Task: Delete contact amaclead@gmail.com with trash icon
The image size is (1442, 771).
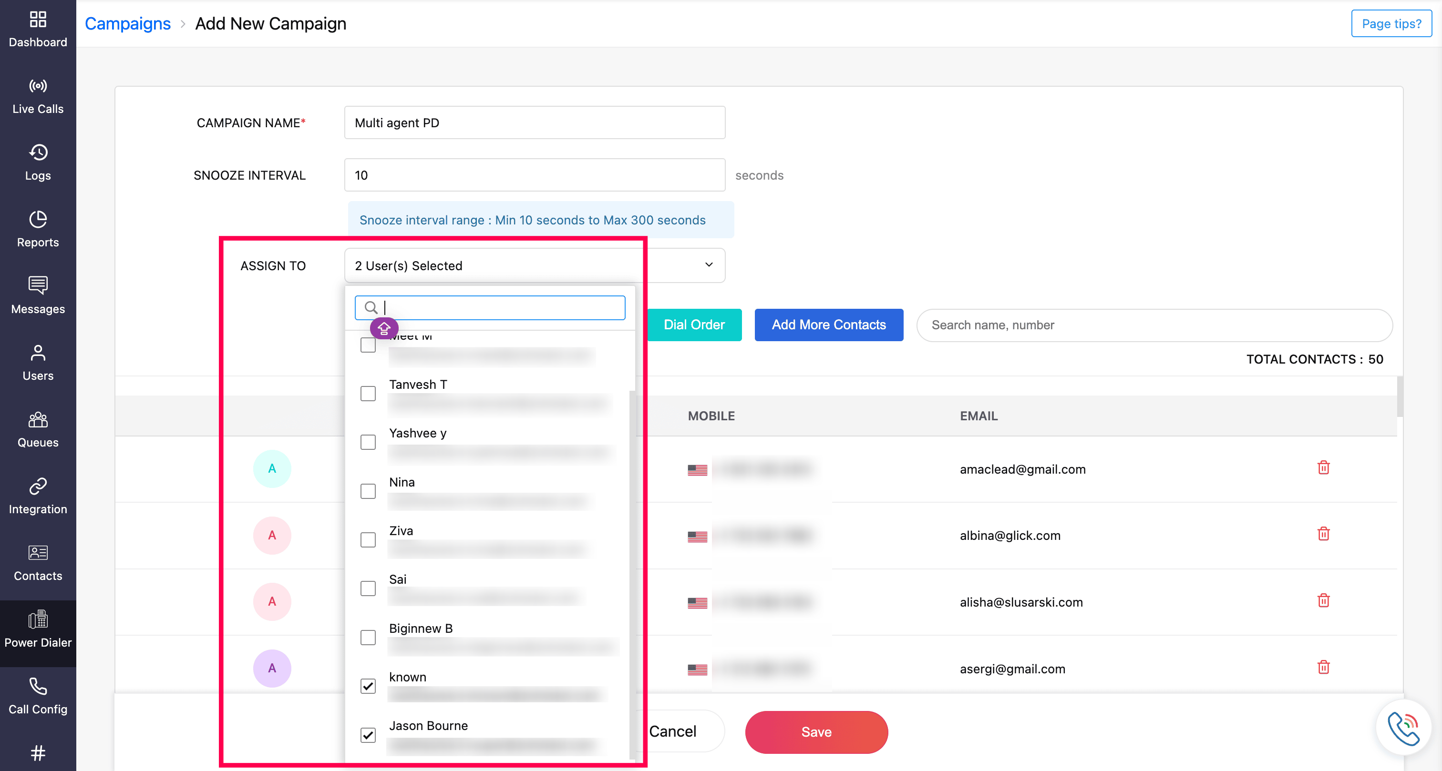Action: 1323,468
